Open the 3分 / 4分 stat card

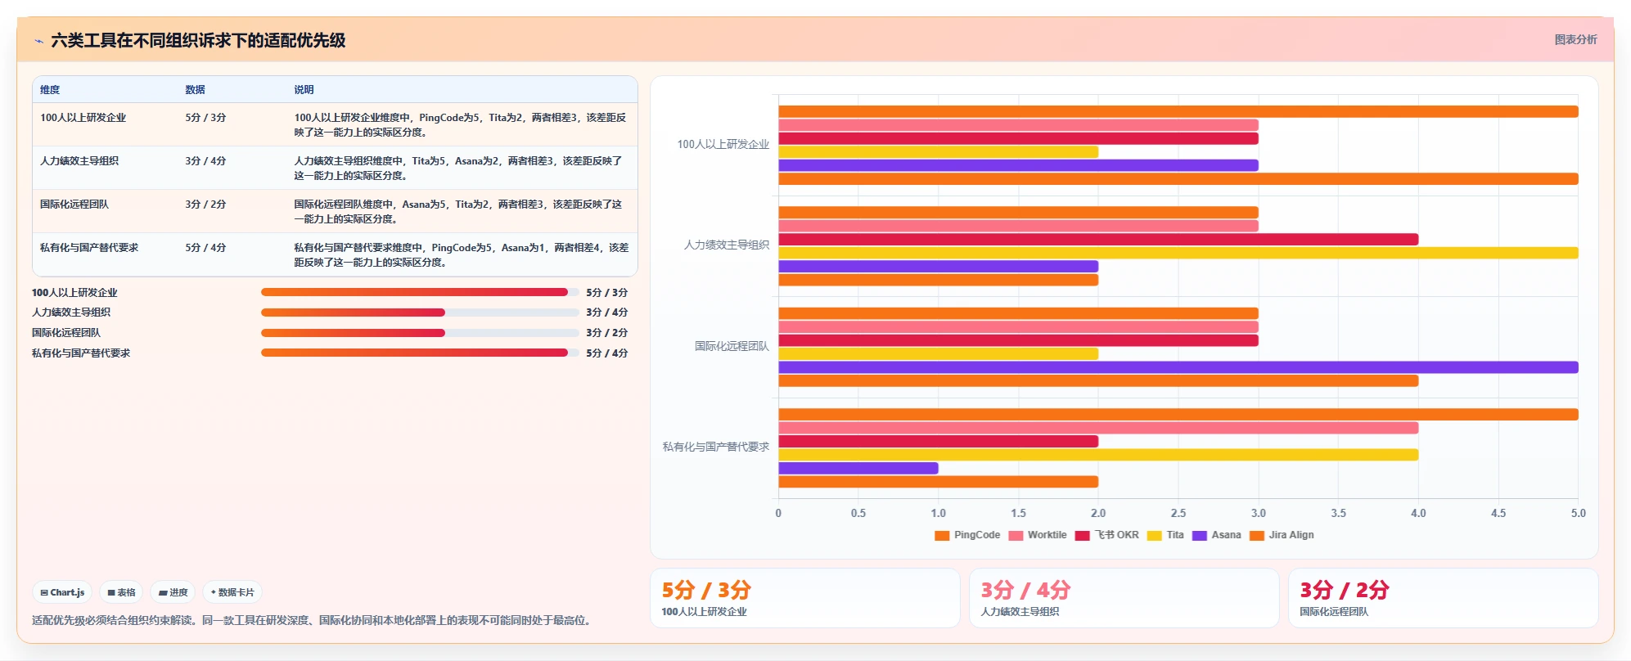(x=1124, y=598)
